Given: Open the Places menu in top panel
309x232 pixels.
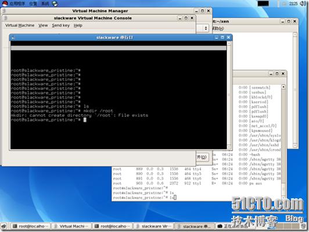Looking at the screenshot, I should [33, 3].
